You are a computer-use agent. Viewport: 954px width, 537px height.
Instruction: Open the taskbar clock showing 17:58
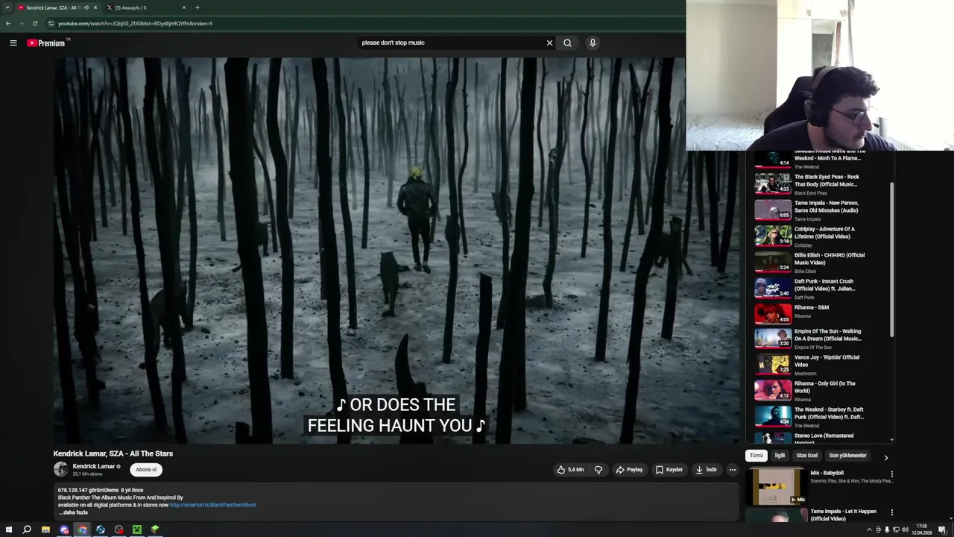coord(922,530)
